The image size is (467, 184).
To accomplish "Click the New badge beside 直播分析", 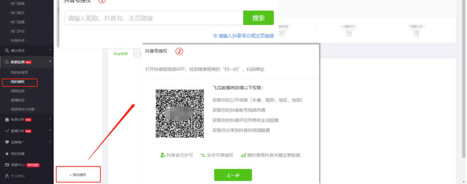I will [28, 131].
